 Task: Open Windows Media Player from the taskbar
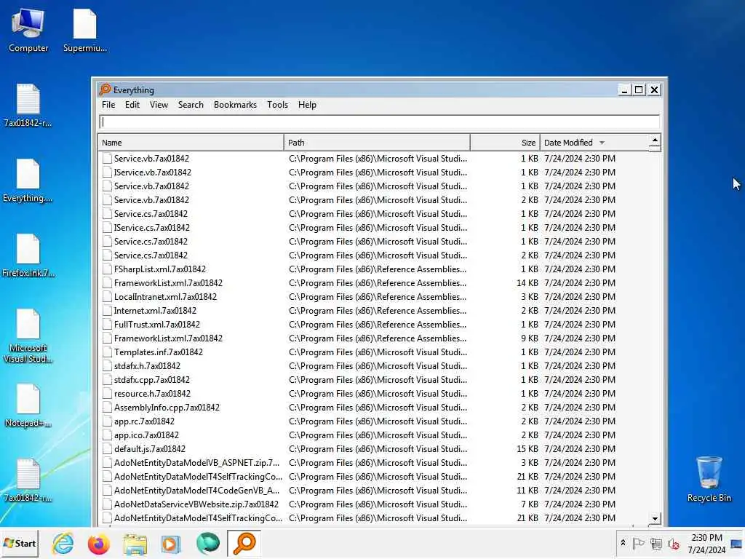[x=170, y=543]
